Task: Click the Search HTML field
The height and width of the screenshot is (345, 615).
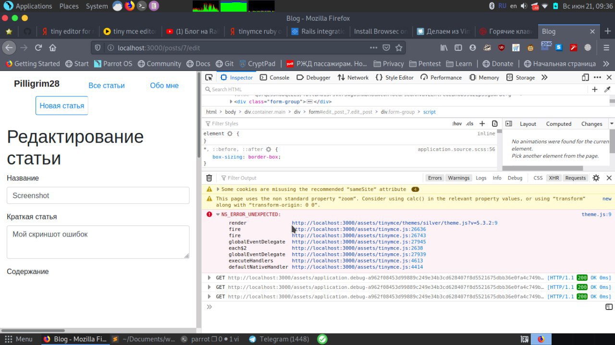Action: click(x=394, y=89)
